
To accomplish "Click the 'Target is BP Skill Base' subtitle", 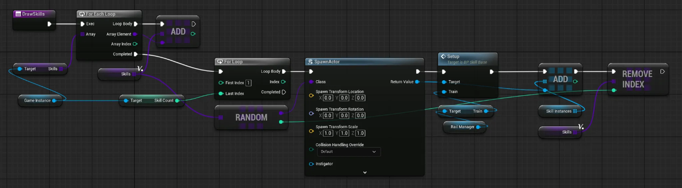I will (x=467, y=62).
